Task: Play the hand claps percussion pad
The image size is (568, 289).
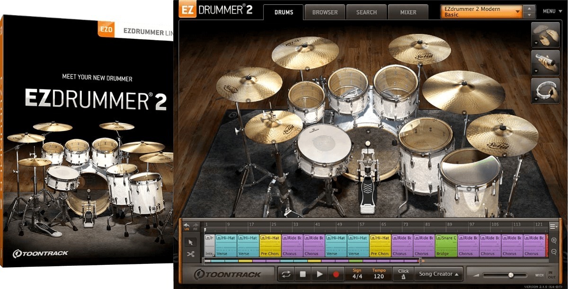Action: (x=545, y=34)
